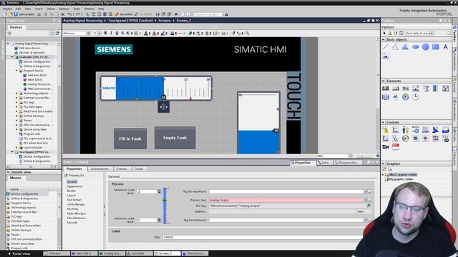
Task: Open the Process tag dropdown arrow
Action: [x=365, y=200]
